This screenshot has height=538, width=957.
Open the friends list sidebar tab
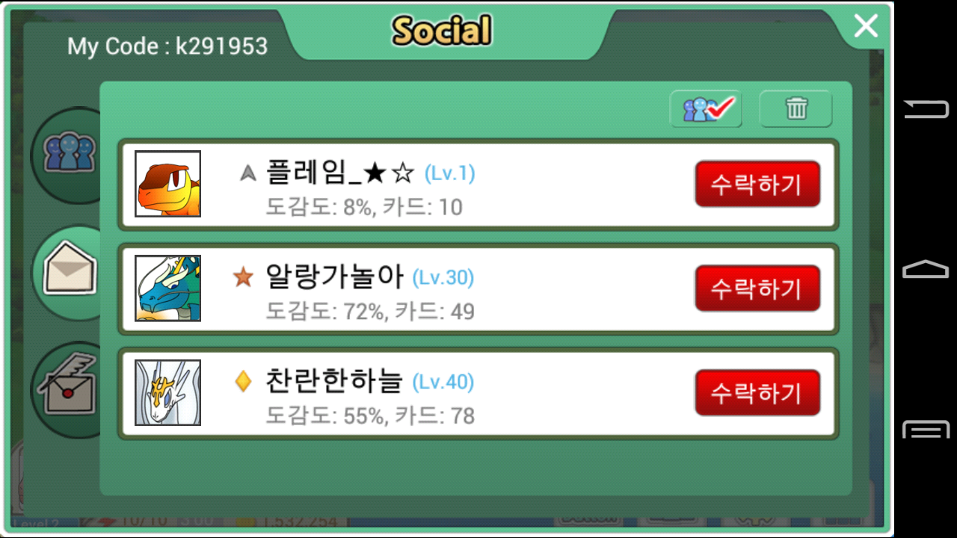pyautogui.click(x=67, y=155)
